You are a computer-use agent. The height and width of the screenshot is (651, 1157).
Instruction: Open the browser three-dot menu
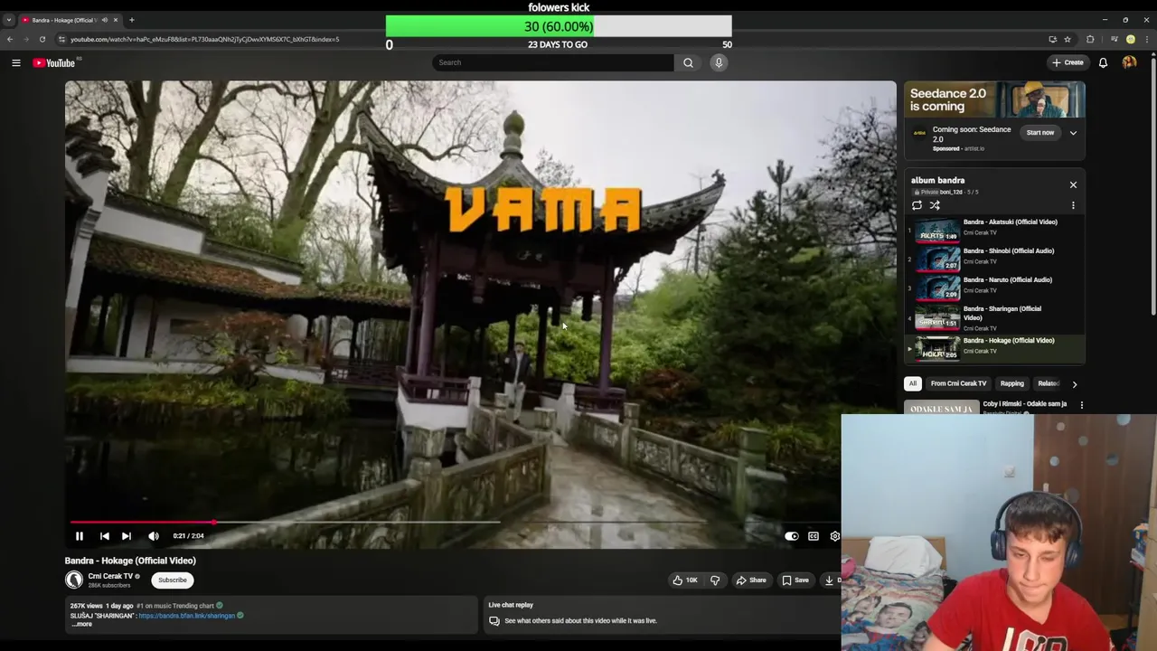(x=1147, y=39)
